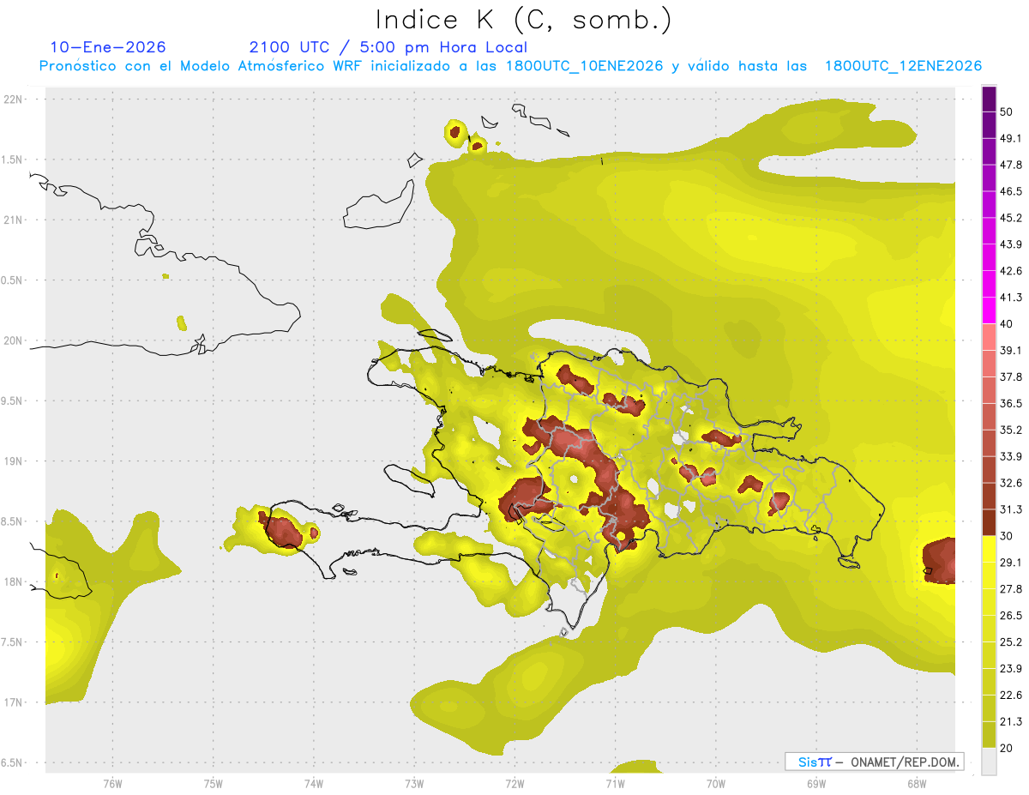Viewport: 1029px width, 795px height.
Task: Click the "20" value on the color scale
Action: tap(1008, 748)
